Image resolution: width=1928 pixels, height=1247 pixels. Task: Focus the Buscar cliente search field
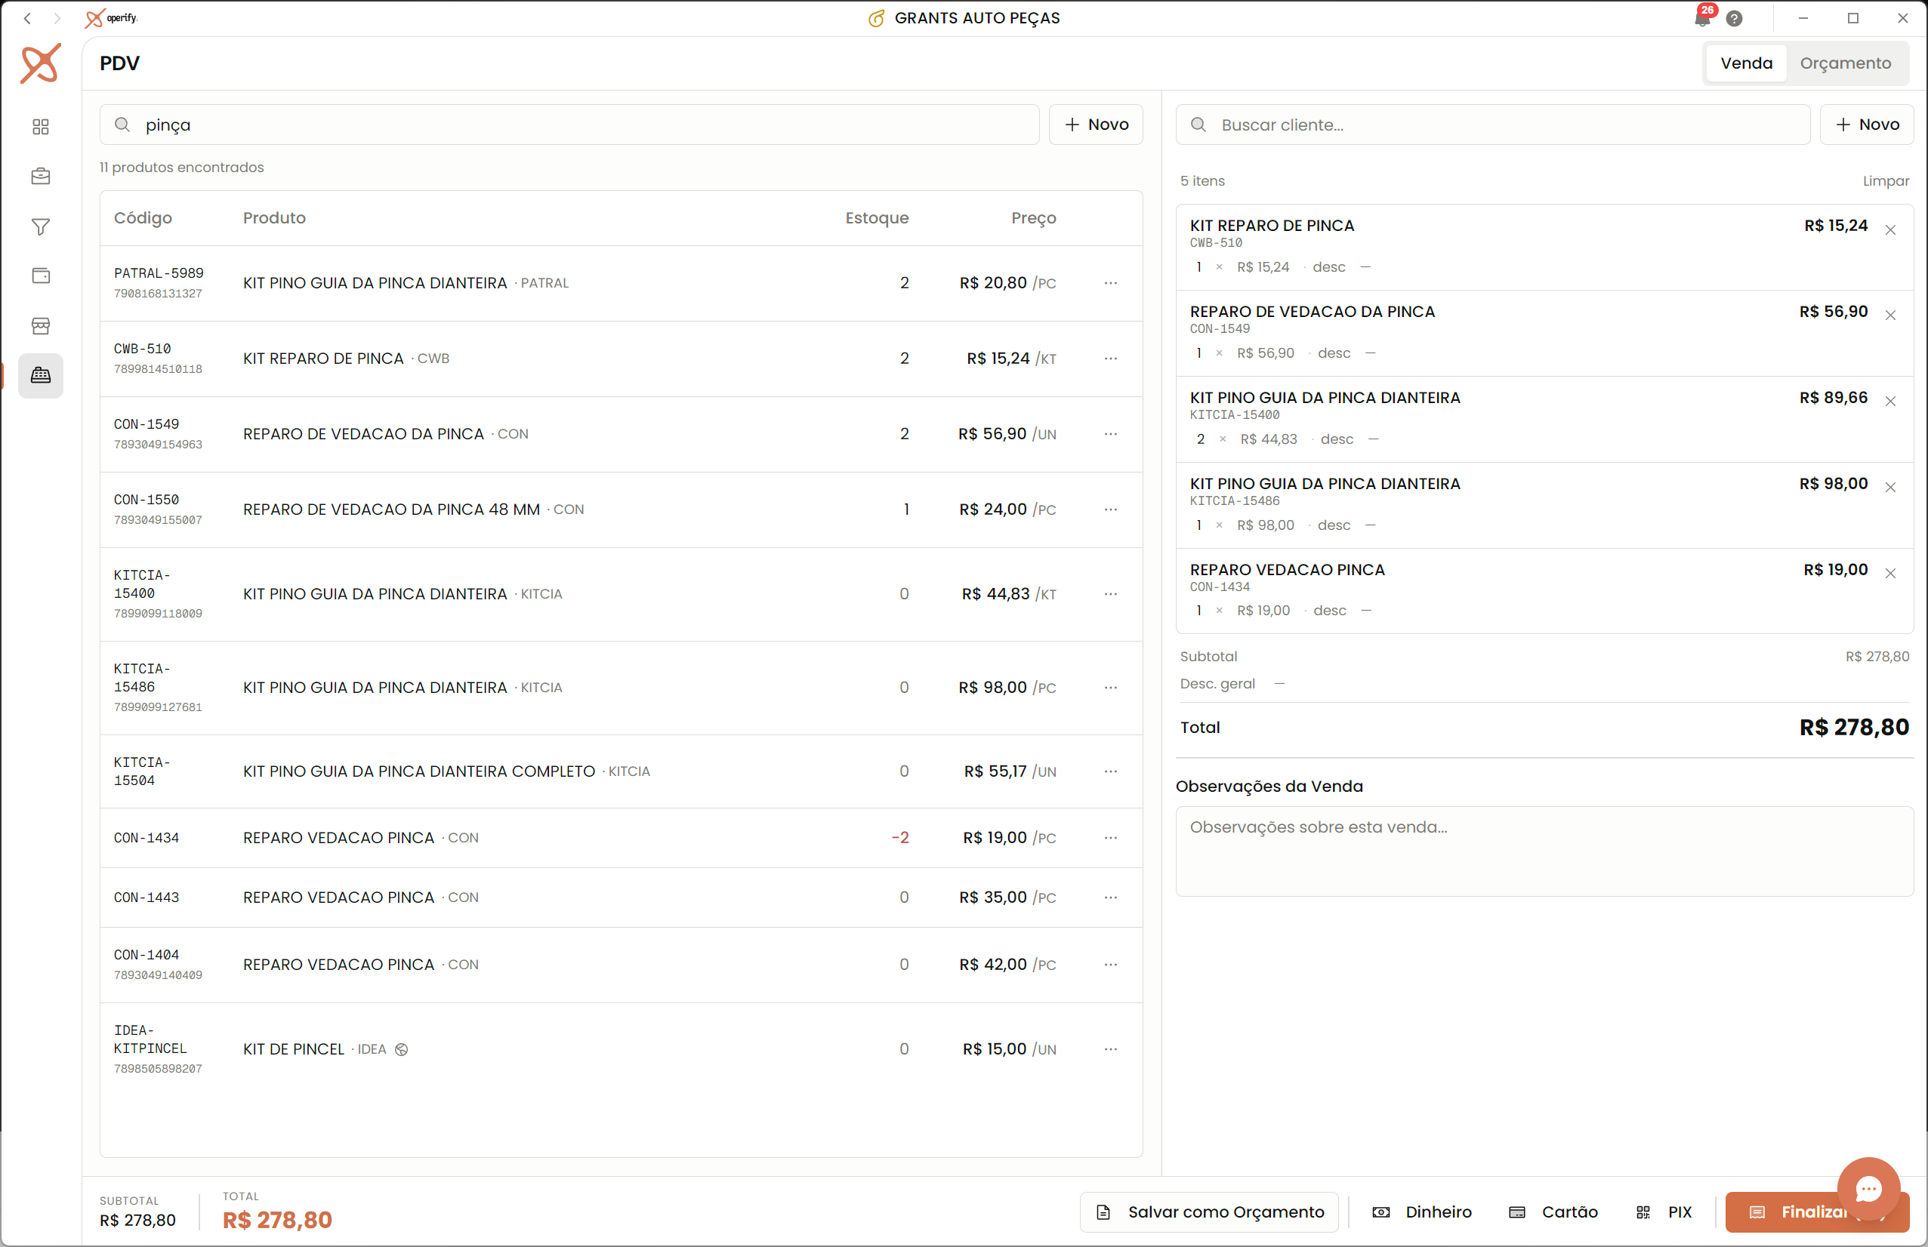pos(1492,124)
